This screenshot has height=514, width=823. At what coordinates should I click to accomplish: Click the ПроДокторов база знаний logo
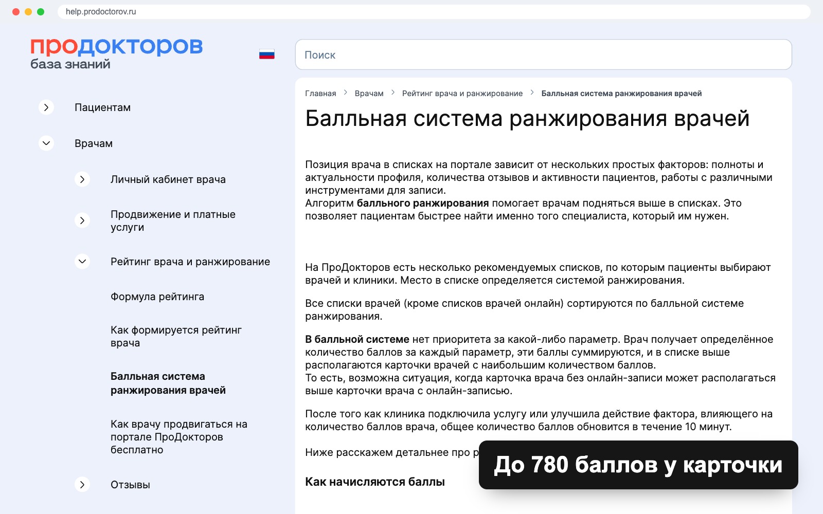(x=116, y=53)
